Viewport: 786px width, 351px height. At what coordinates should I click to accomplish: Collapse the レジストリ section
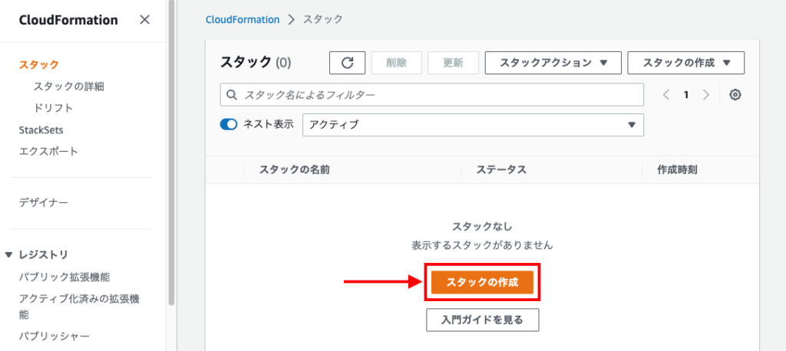pyautogui.click(x=8, y=255)
